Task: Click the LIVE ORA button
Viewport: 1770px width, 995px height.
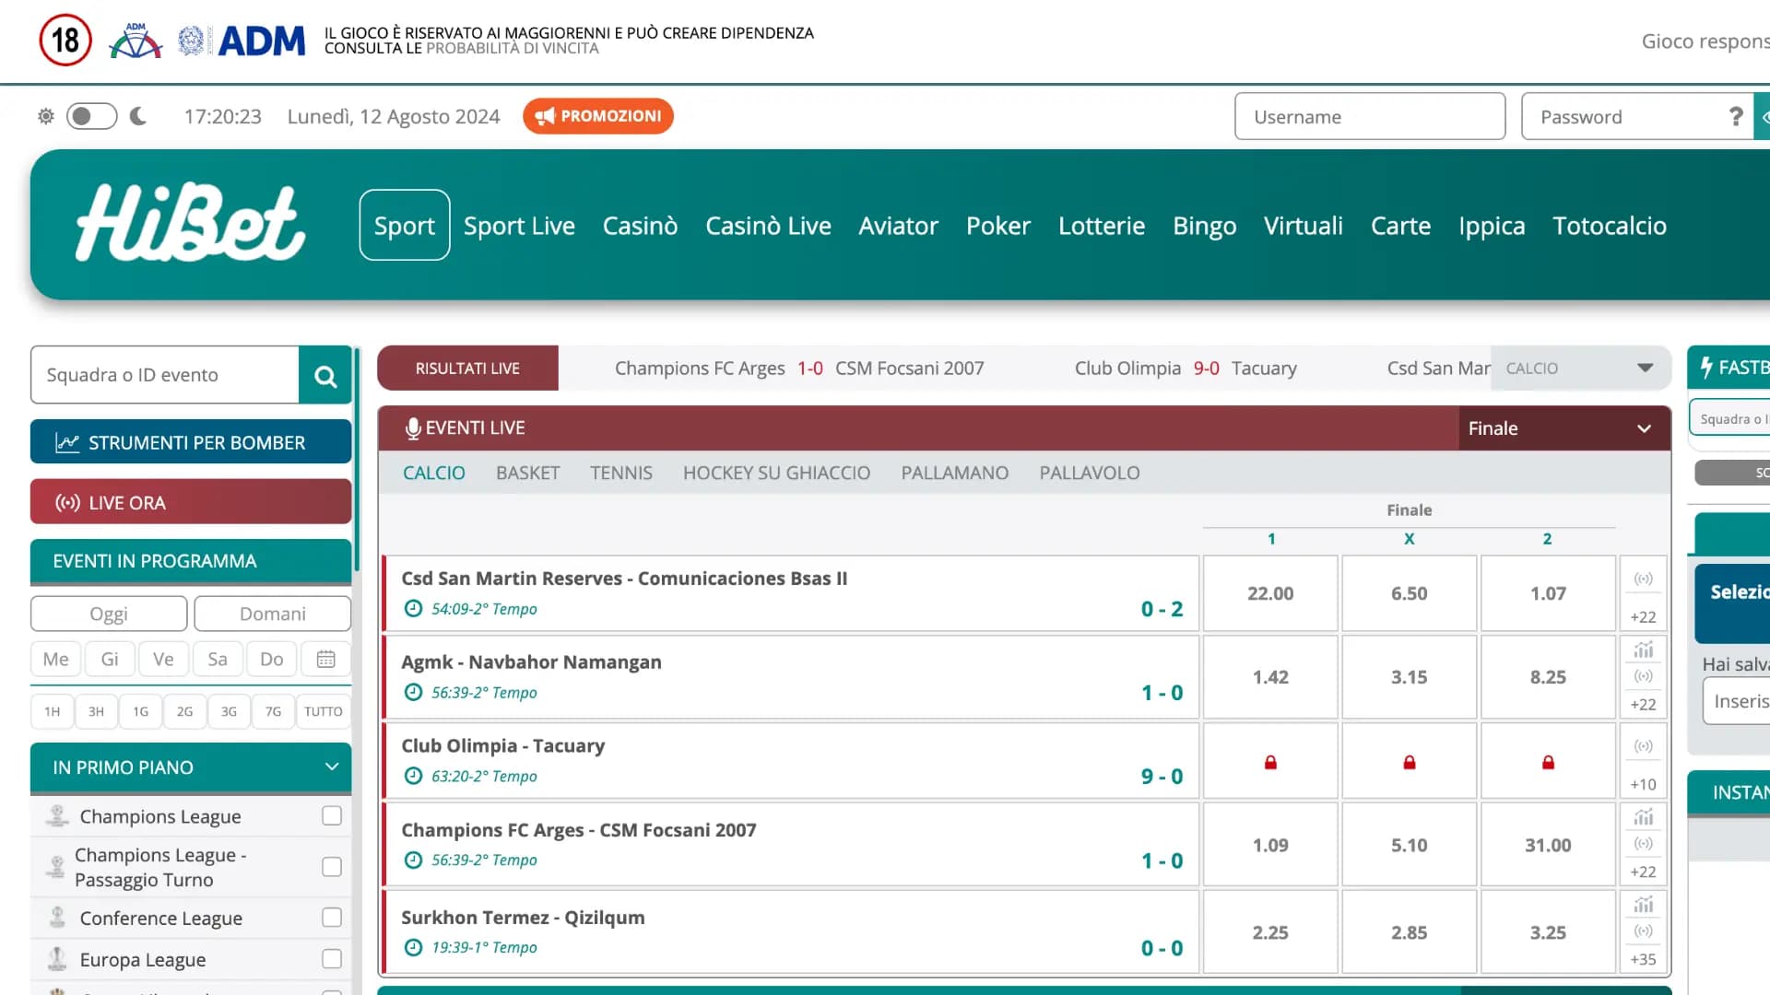Action: point(191,502)
